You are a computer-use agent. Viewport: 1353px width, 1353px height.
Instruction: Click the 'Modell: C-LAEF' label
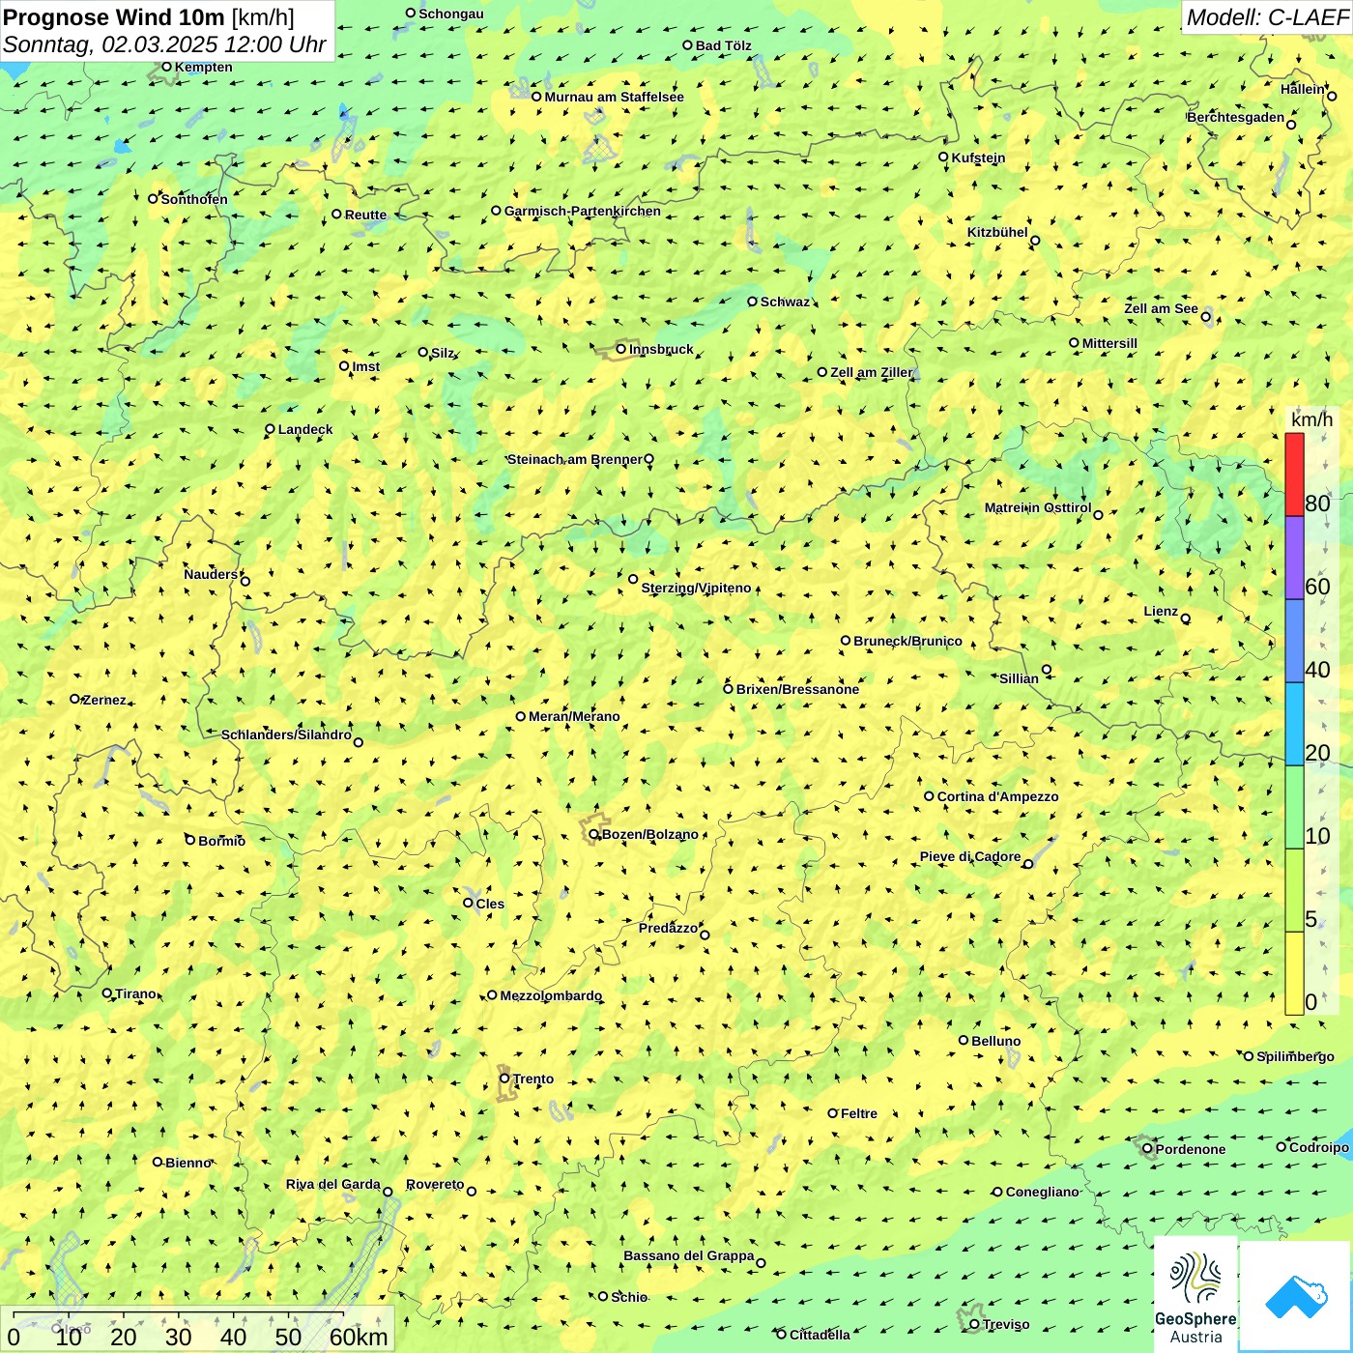(1267, 17)
